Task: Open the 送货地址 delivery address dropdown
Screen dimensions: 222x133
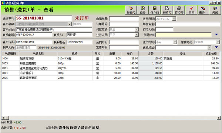Action: [209, 48]
